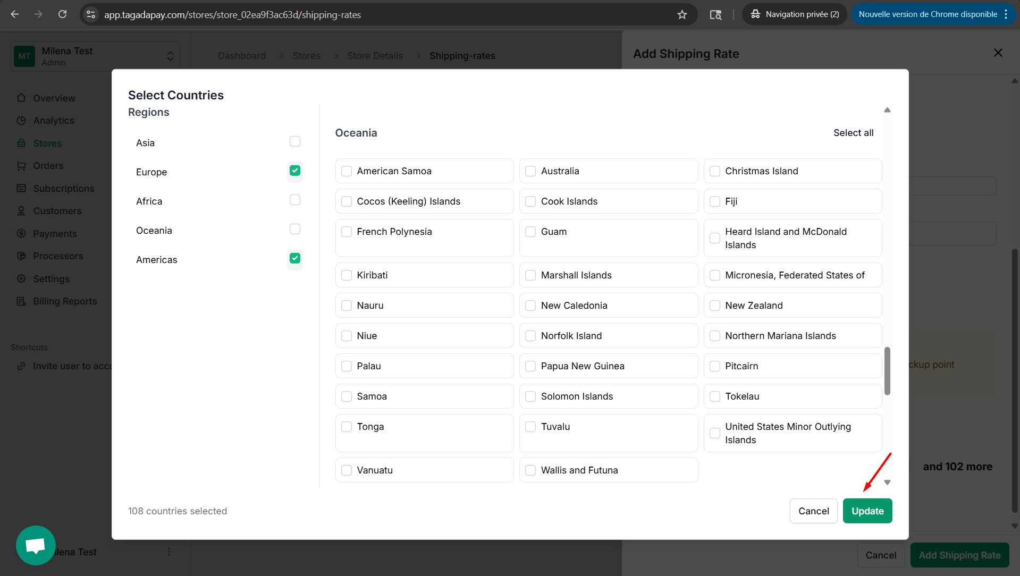Click the Invite user link icon
The image size is (1020, 576).
(21, 366)
